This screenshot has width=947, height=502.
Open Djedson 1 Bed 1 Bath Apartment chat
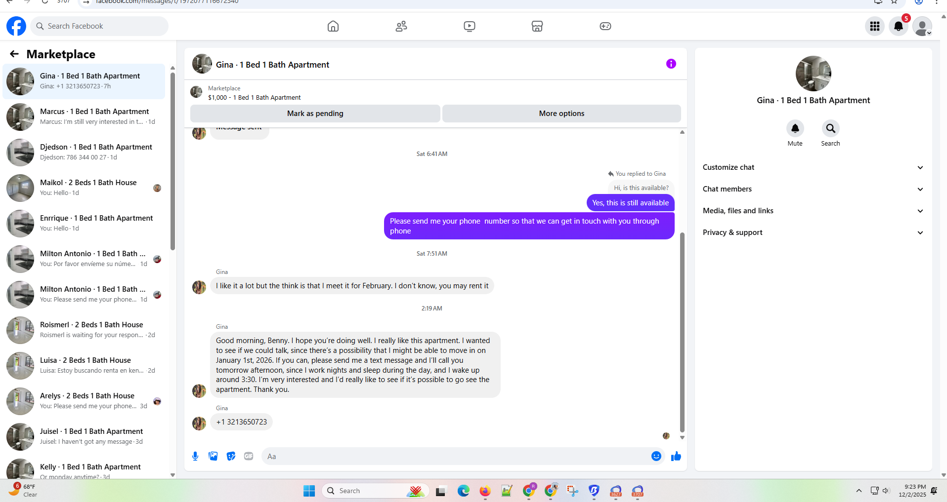pos(84,153)
